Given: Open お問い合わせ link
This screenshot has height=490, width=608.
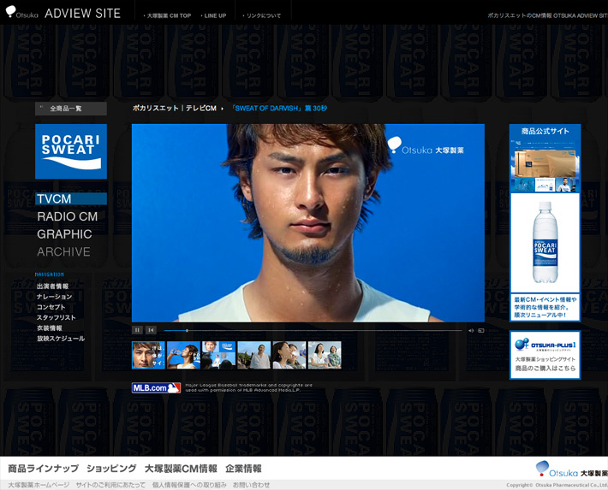Looking at the screenshot, I should tap(251, 485).
